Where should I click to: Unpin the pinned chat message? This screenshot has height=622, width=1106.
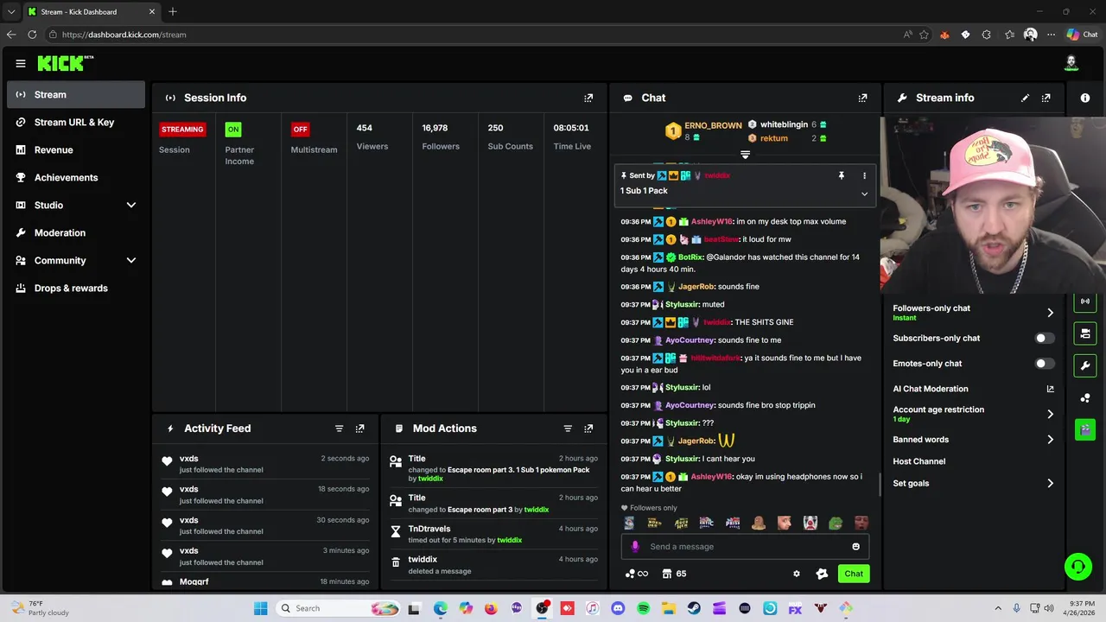[x=841, y=175]
